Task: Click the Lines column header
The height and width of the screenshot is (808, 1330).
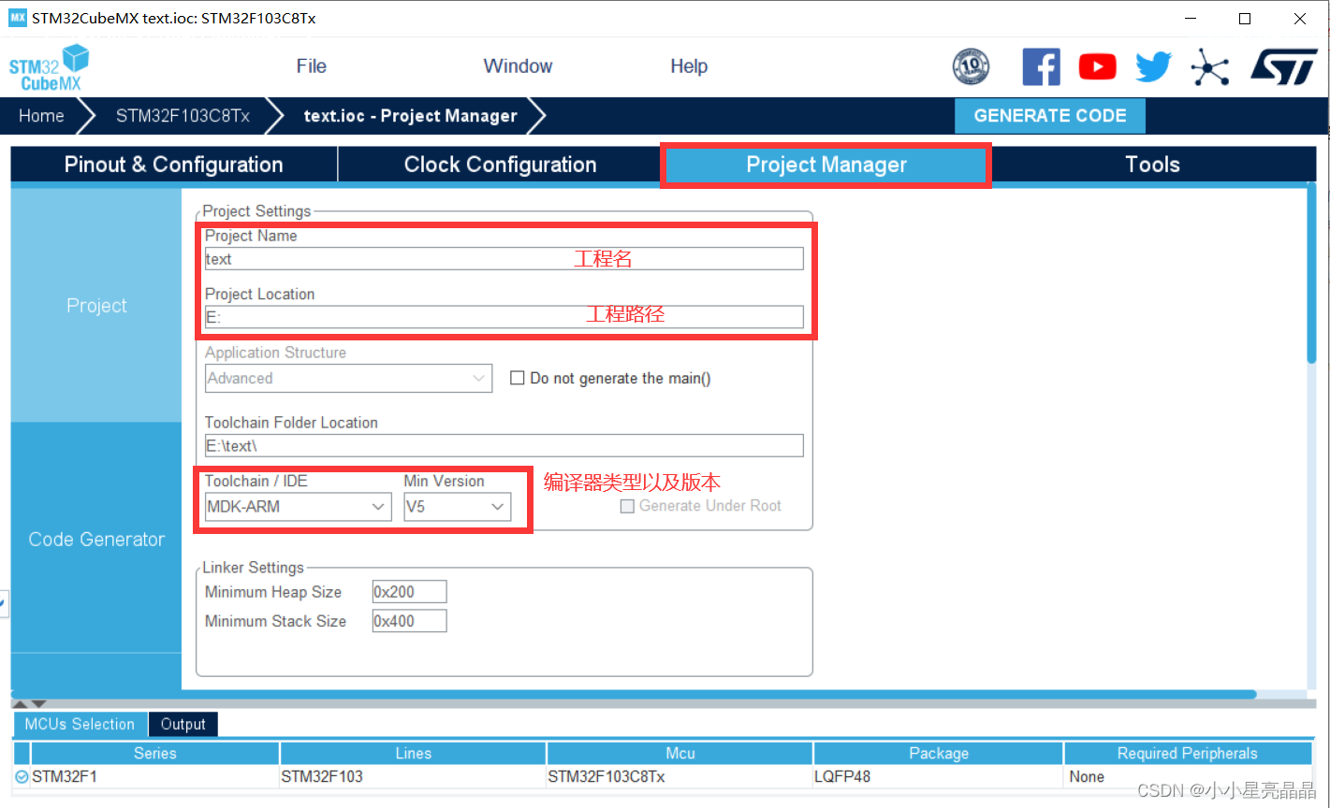Action: 413,753
